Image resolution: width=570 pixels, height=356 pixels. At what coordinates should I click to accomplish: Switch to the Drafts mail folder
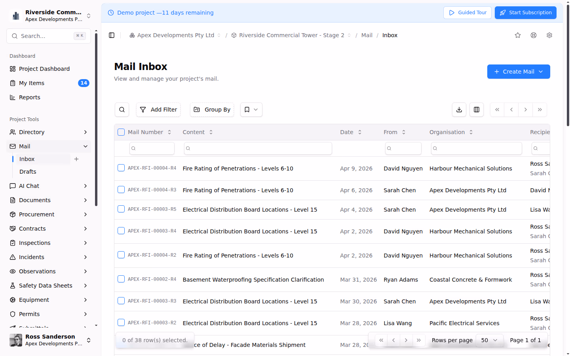[x=28, y=171]
